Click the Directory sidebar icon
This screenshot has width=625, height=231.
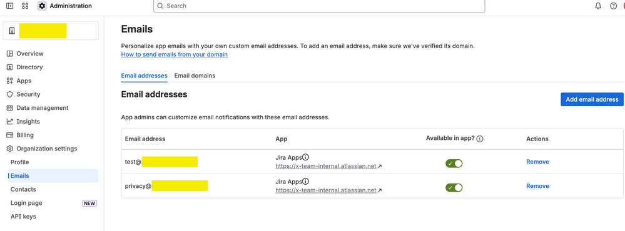[x=10, y=67]
